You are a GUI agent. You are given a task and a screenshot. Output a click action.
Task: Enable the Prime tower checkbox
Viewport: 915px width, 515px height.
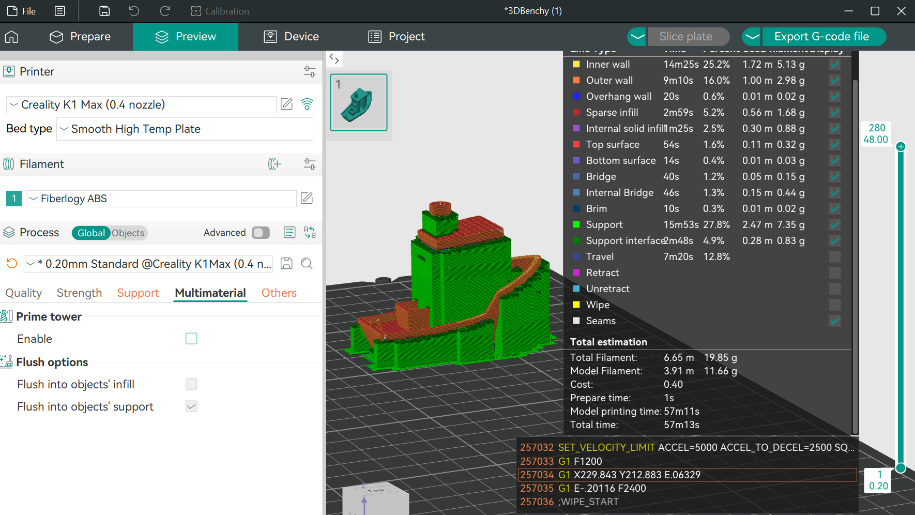pyautogui.click(x=191, y=339)
